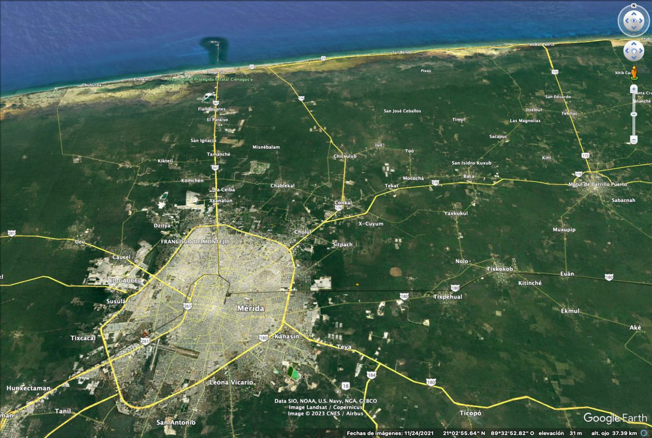
Task: Click the Chicxulub label
Action: [x=345, y=156]
